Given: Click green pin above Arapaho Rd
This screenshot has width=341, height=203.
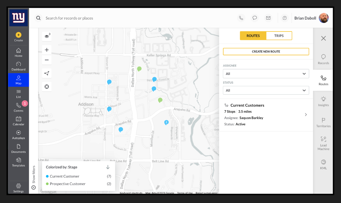Looking at the screenshot, I should click(x=160, y=100).
